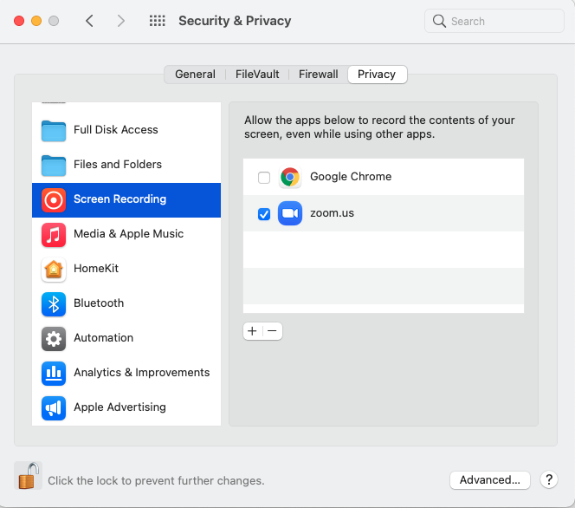Go to the Firewall tab
The image size is (575, 508).
318,75
